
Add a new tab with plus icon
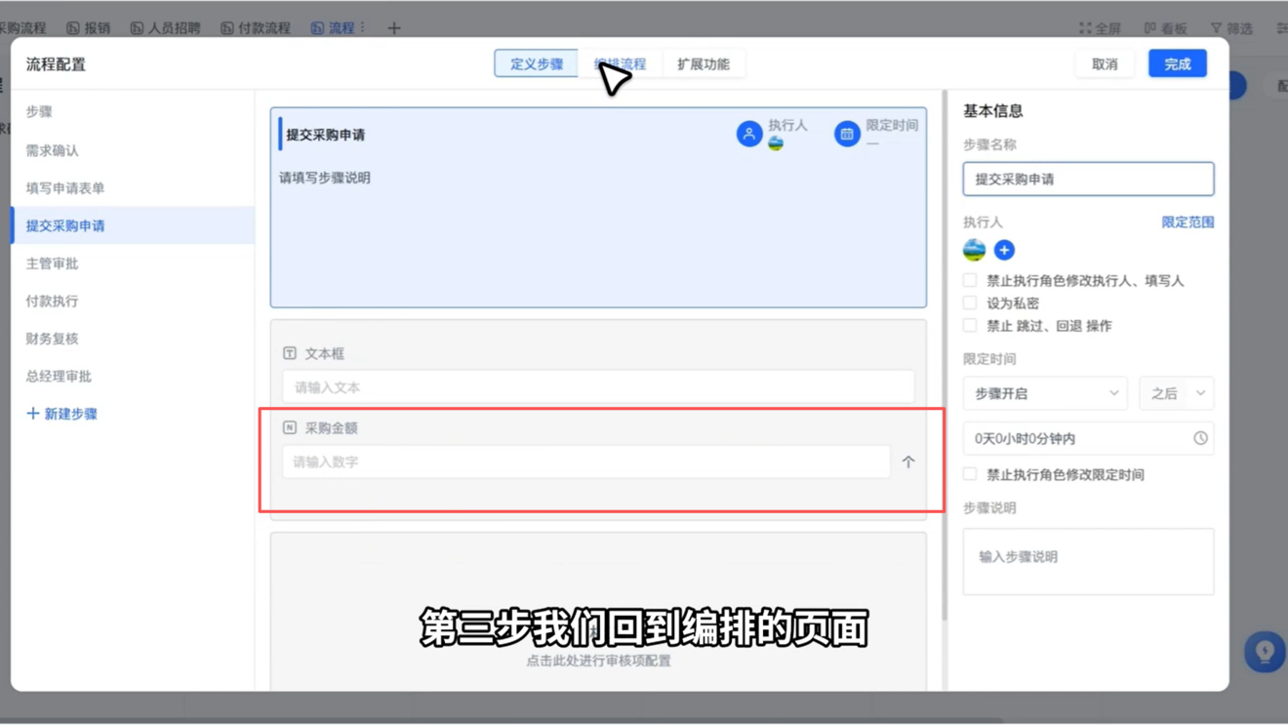[394, 28]
